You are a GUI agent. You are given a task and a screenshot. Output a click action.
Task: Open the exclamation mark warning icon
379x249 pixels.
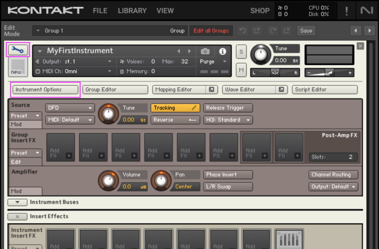pos(347,11)
